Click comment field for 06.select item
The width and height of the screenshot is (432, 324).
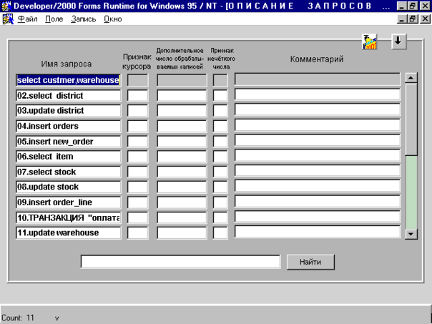(x=318, y=156)
